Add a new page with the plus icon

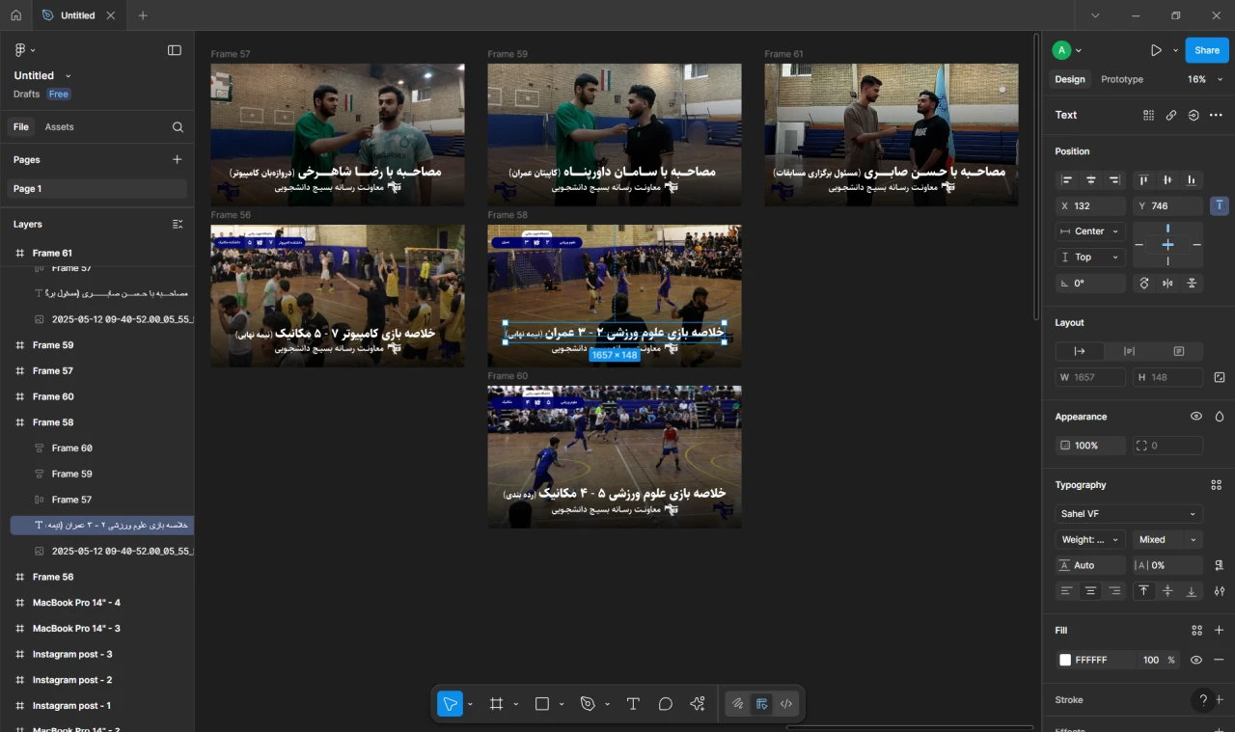pyautogui.click(x=178, y=159)
